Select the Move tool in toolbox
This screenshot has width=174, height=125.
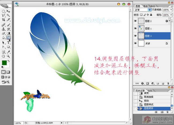8,11
